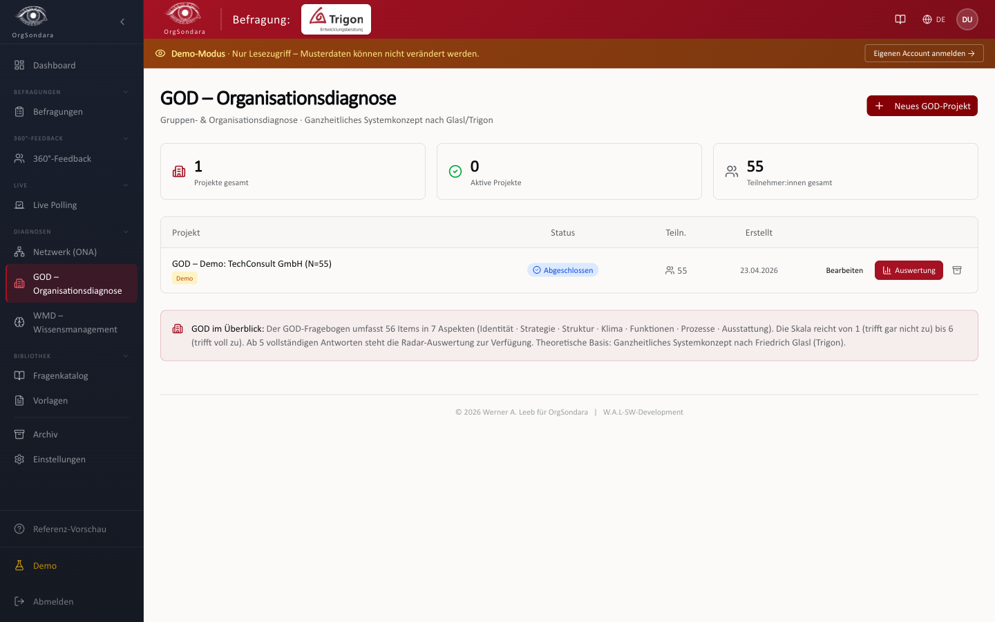Open the DU user avatar menu
The height and width of the screenshot is (622, 995).
(x=967, y=19)
